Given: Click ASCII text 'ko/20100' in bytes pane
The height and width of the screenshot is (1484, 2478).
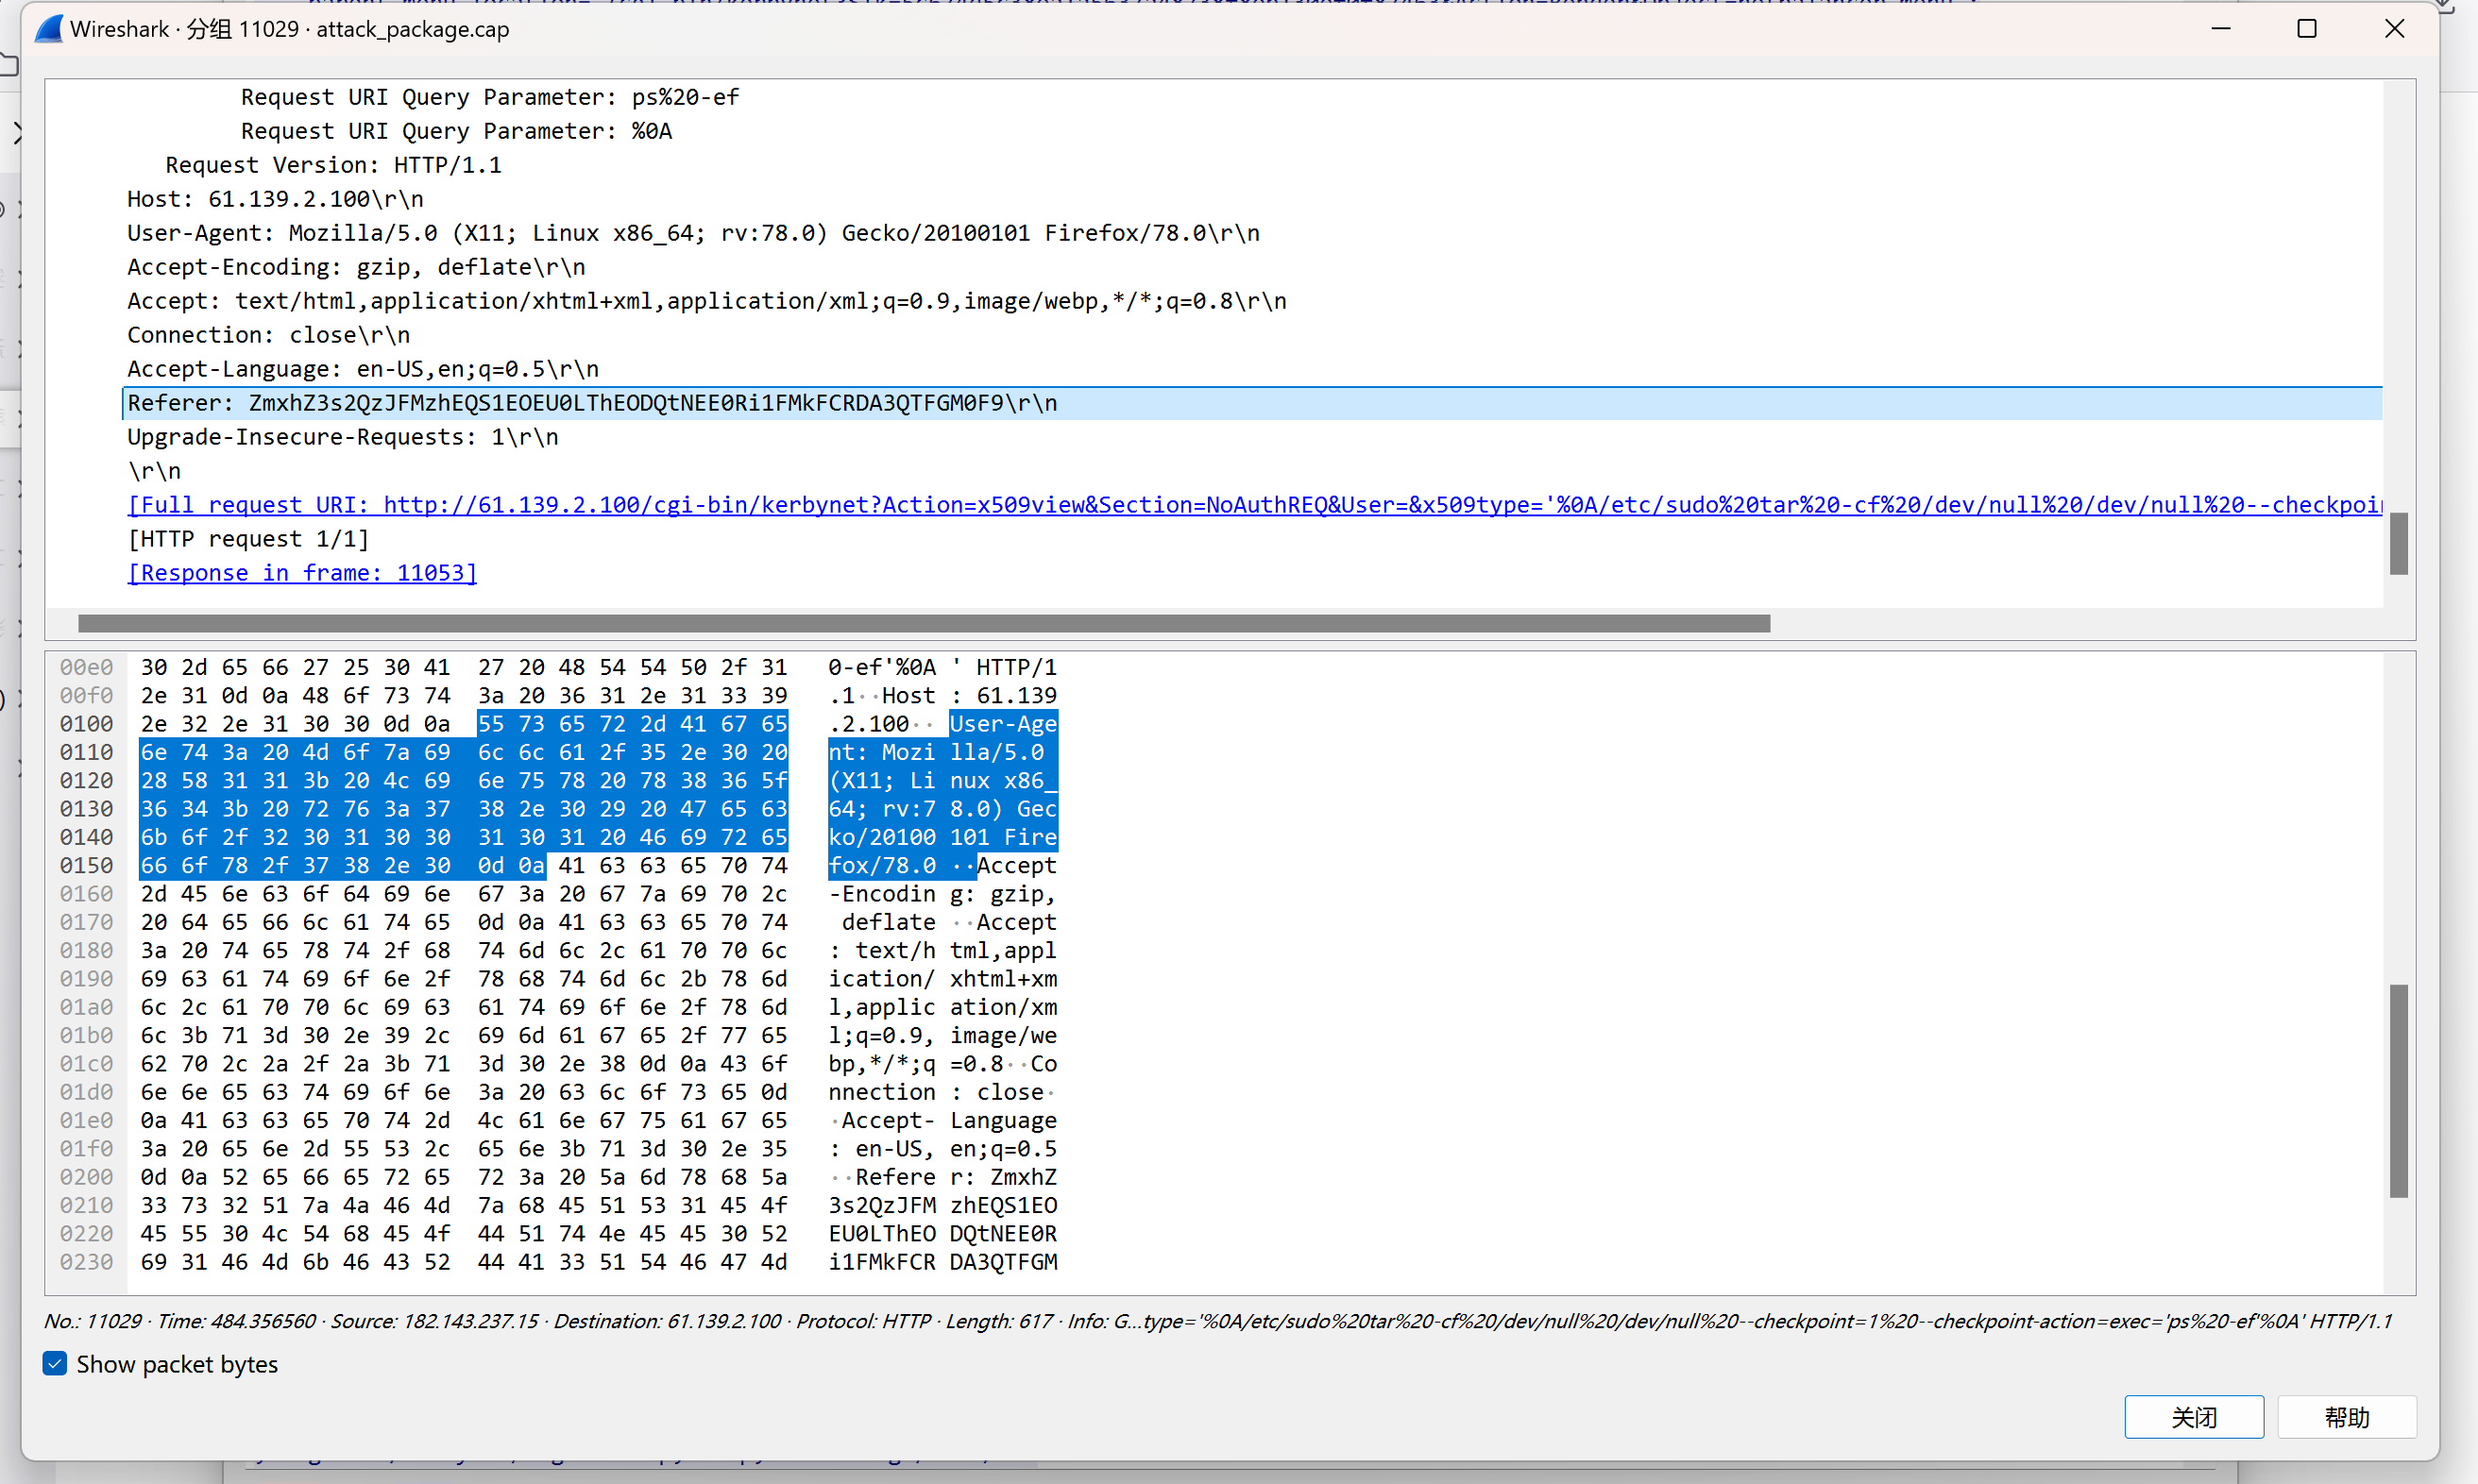Looking at the screenshot, I should [881, 836].
